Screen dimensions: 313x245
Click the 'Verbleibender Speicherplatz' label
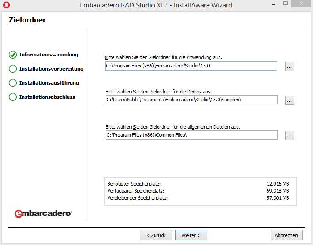click(138, 198)
